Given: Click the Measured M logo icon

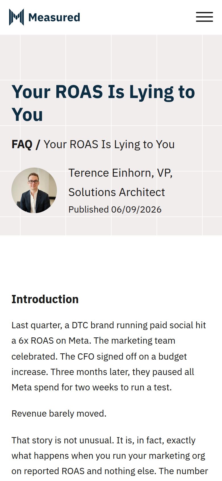Looking at the screenshot, I should (x=17, y=17).
